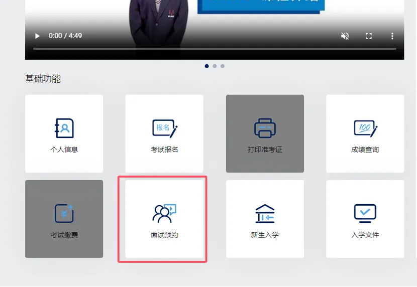This screenshot has height=287, width=417.
Task: Play the video
Action: click(37, 36)
